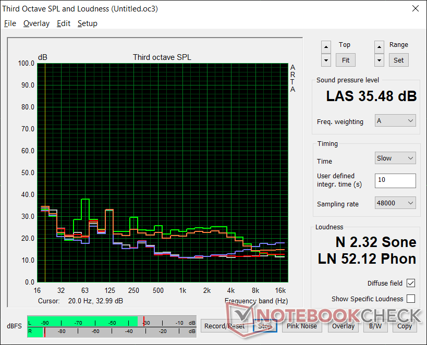
Task: Close the Third Octave SPL window
Action: (x=416, y=8)
